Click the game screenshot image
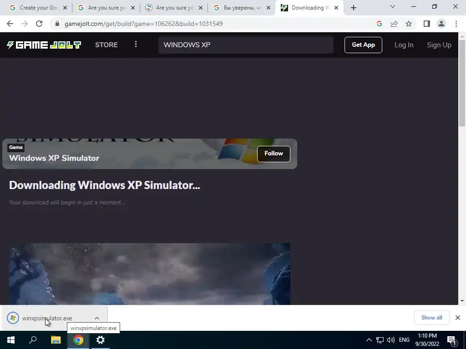The image size is (466, 349). (150, 274)
